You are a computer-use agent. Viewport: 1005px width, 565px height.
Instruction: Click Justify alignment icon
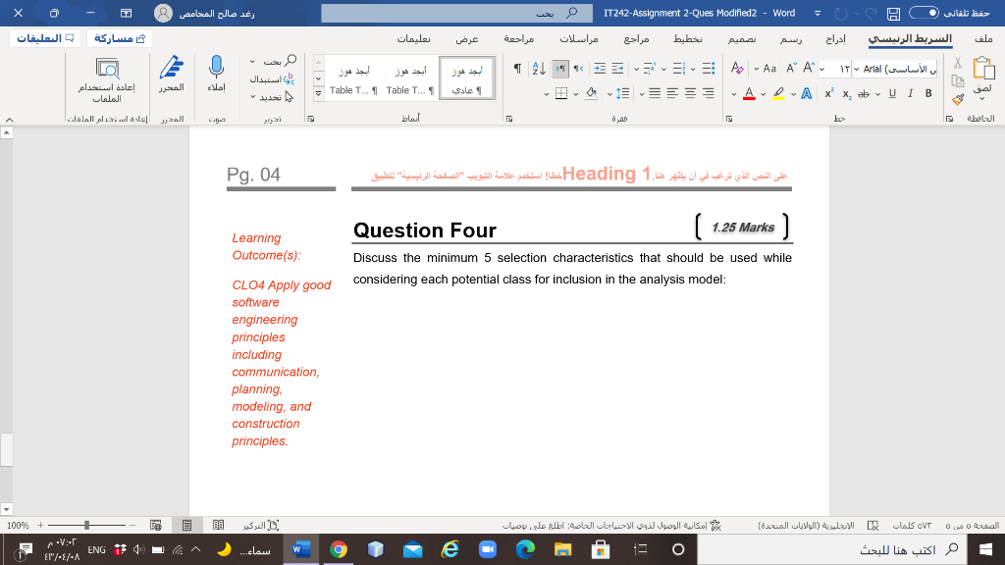tap(655, 93)
